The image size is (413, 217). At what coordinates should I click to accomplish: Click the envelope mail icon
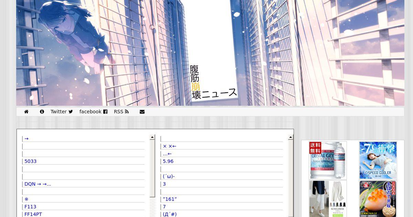tap(142, 112)
